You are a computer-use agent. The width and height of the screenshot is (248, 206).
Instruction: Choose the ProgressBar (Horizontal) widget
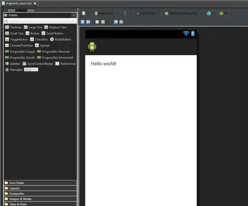tap(55, 57)
